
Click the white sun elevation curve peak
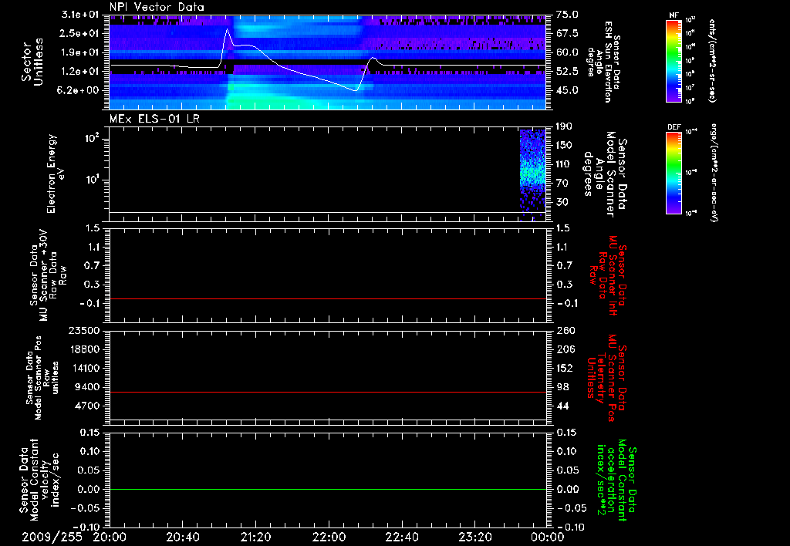click(228, 29)
